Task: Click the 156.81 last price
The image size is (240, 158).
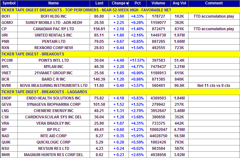Action: pos(99,29)
